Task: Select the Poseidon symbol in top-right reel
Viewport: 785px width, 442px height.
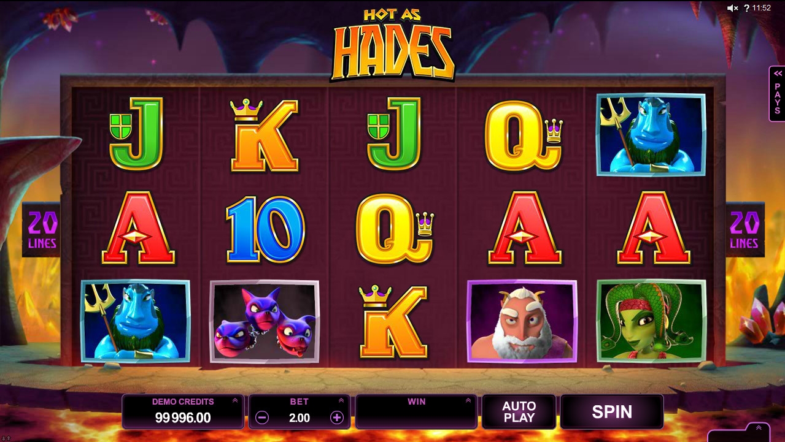Action: 651,135
